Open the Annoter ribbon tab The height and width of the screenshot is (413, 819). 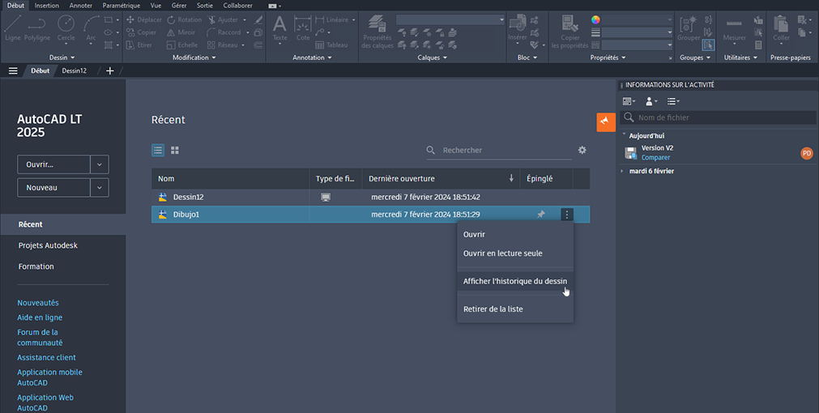pos(80,5)
